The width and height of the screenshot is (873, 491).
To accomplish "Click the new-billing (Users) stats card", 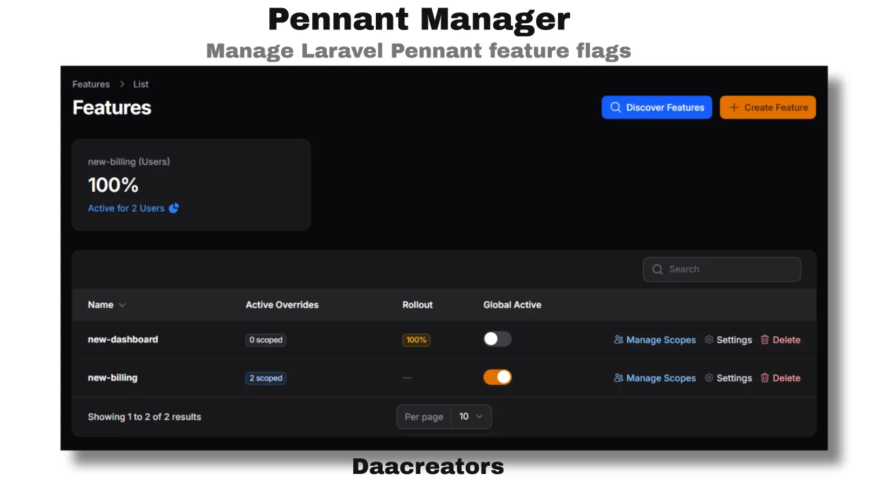I will coord(191,185).
